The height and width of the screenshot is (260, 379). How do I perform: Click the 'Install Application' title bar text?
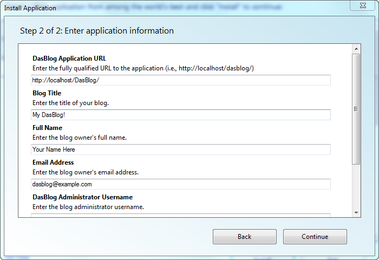coord(30,8)
